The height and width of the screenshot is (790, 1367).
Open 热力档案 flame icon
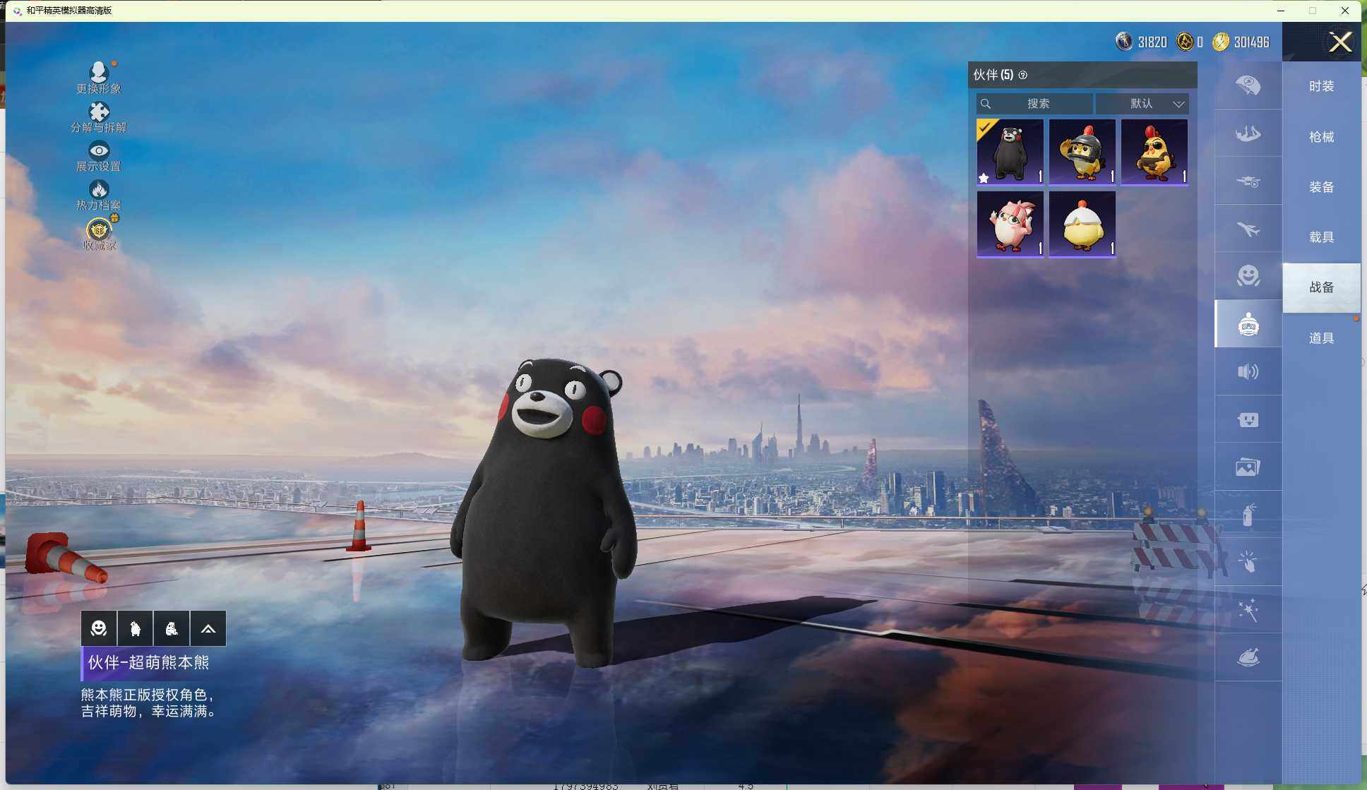point(98,189)
